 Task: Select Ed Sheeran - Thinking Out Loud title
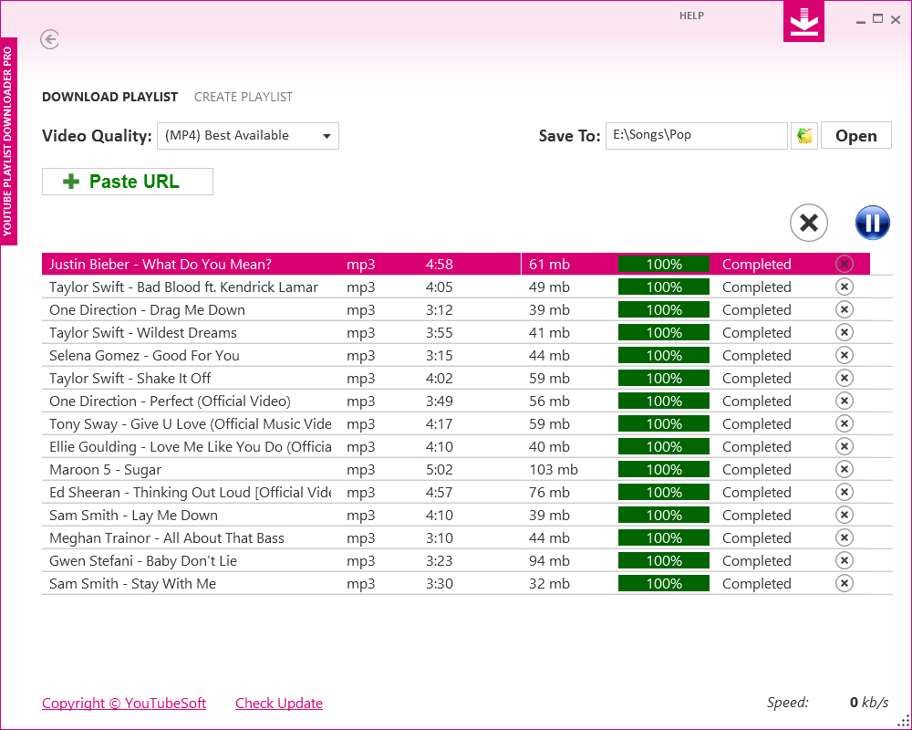tap(191, 493)
